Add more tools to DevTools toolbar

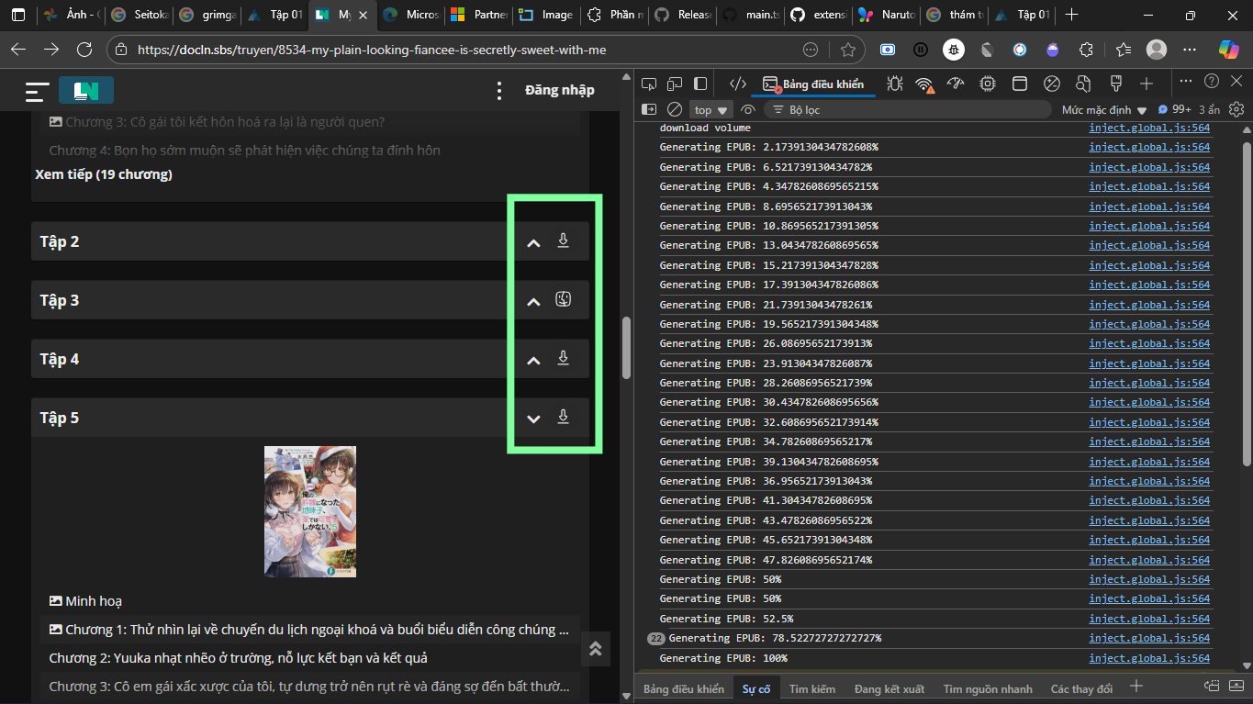pyautogui.click(x=1147, y=84)
